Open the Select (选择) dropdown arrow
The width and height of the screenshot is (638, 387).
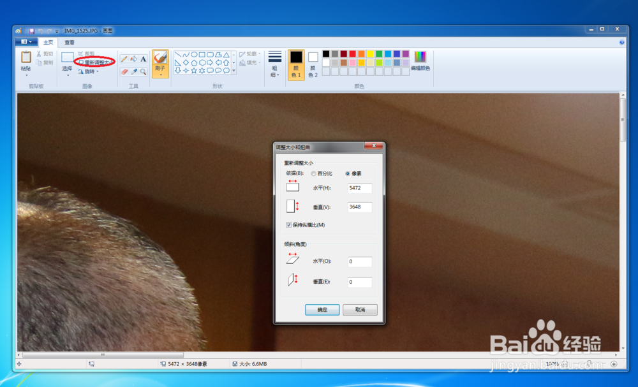(68, 75)
